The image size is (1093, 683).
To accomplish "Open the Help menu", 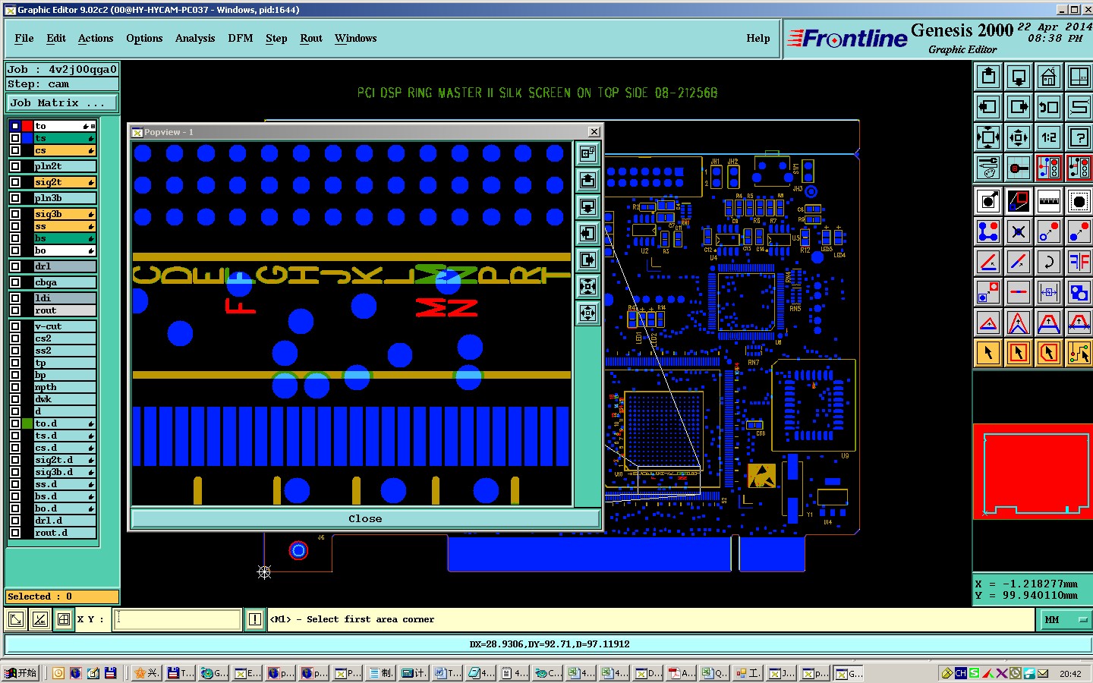I will [758, 38].
